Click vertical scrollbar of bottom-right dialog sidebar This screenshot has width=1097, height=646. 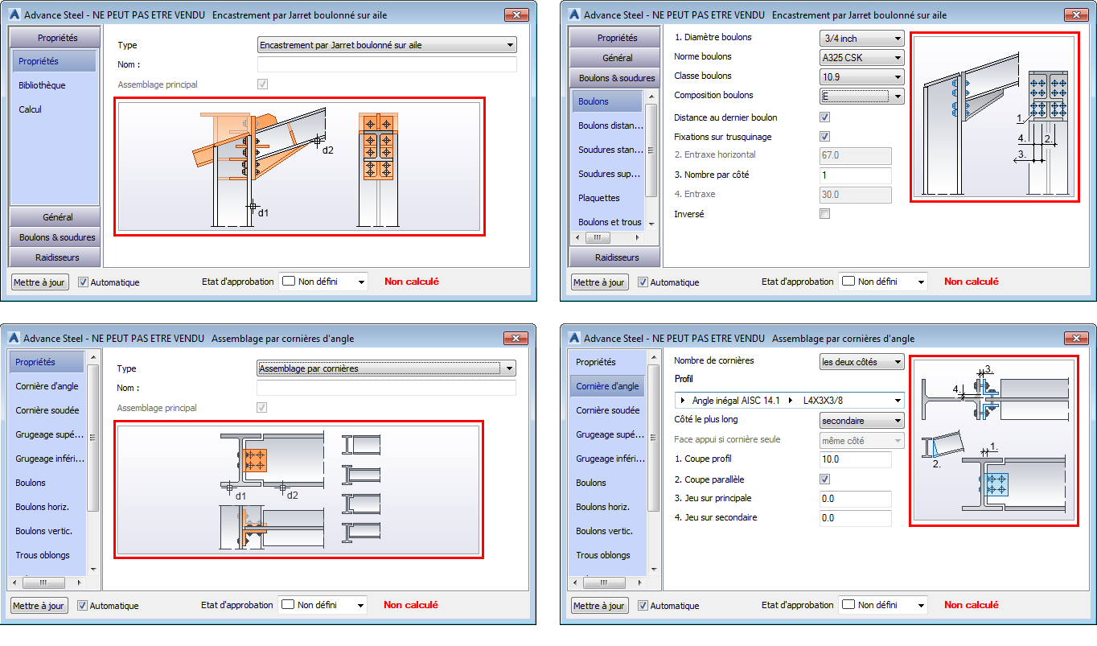click(652, 438)
